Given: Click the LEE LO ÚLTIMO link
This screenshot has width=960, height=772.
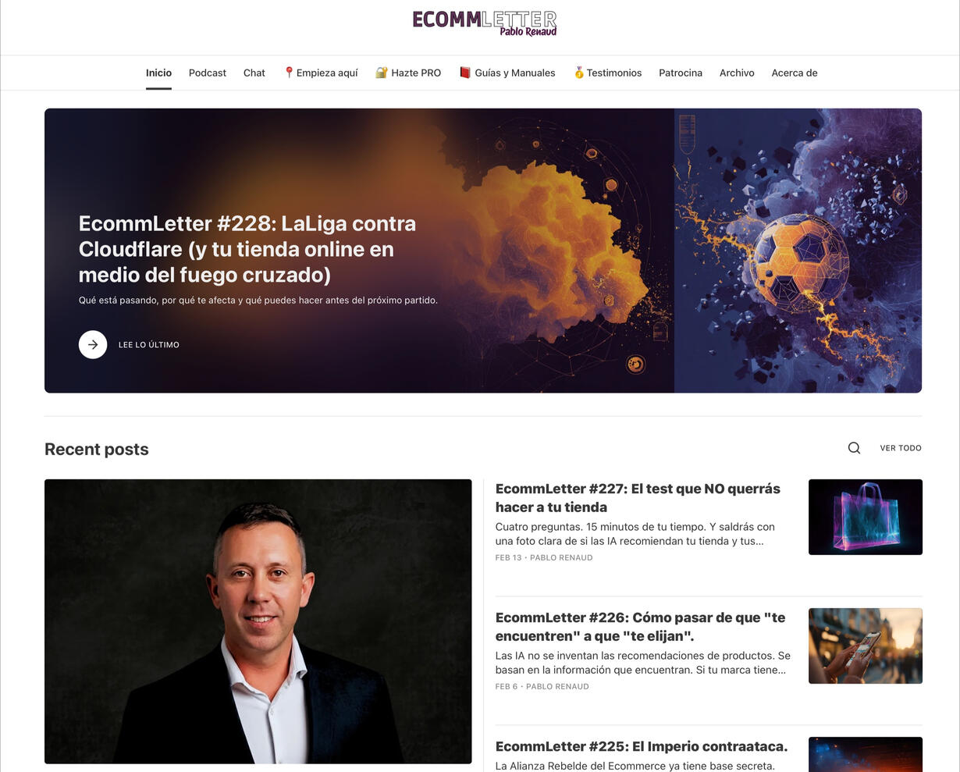Looking at the screenshot, I should tap(149, 345).
